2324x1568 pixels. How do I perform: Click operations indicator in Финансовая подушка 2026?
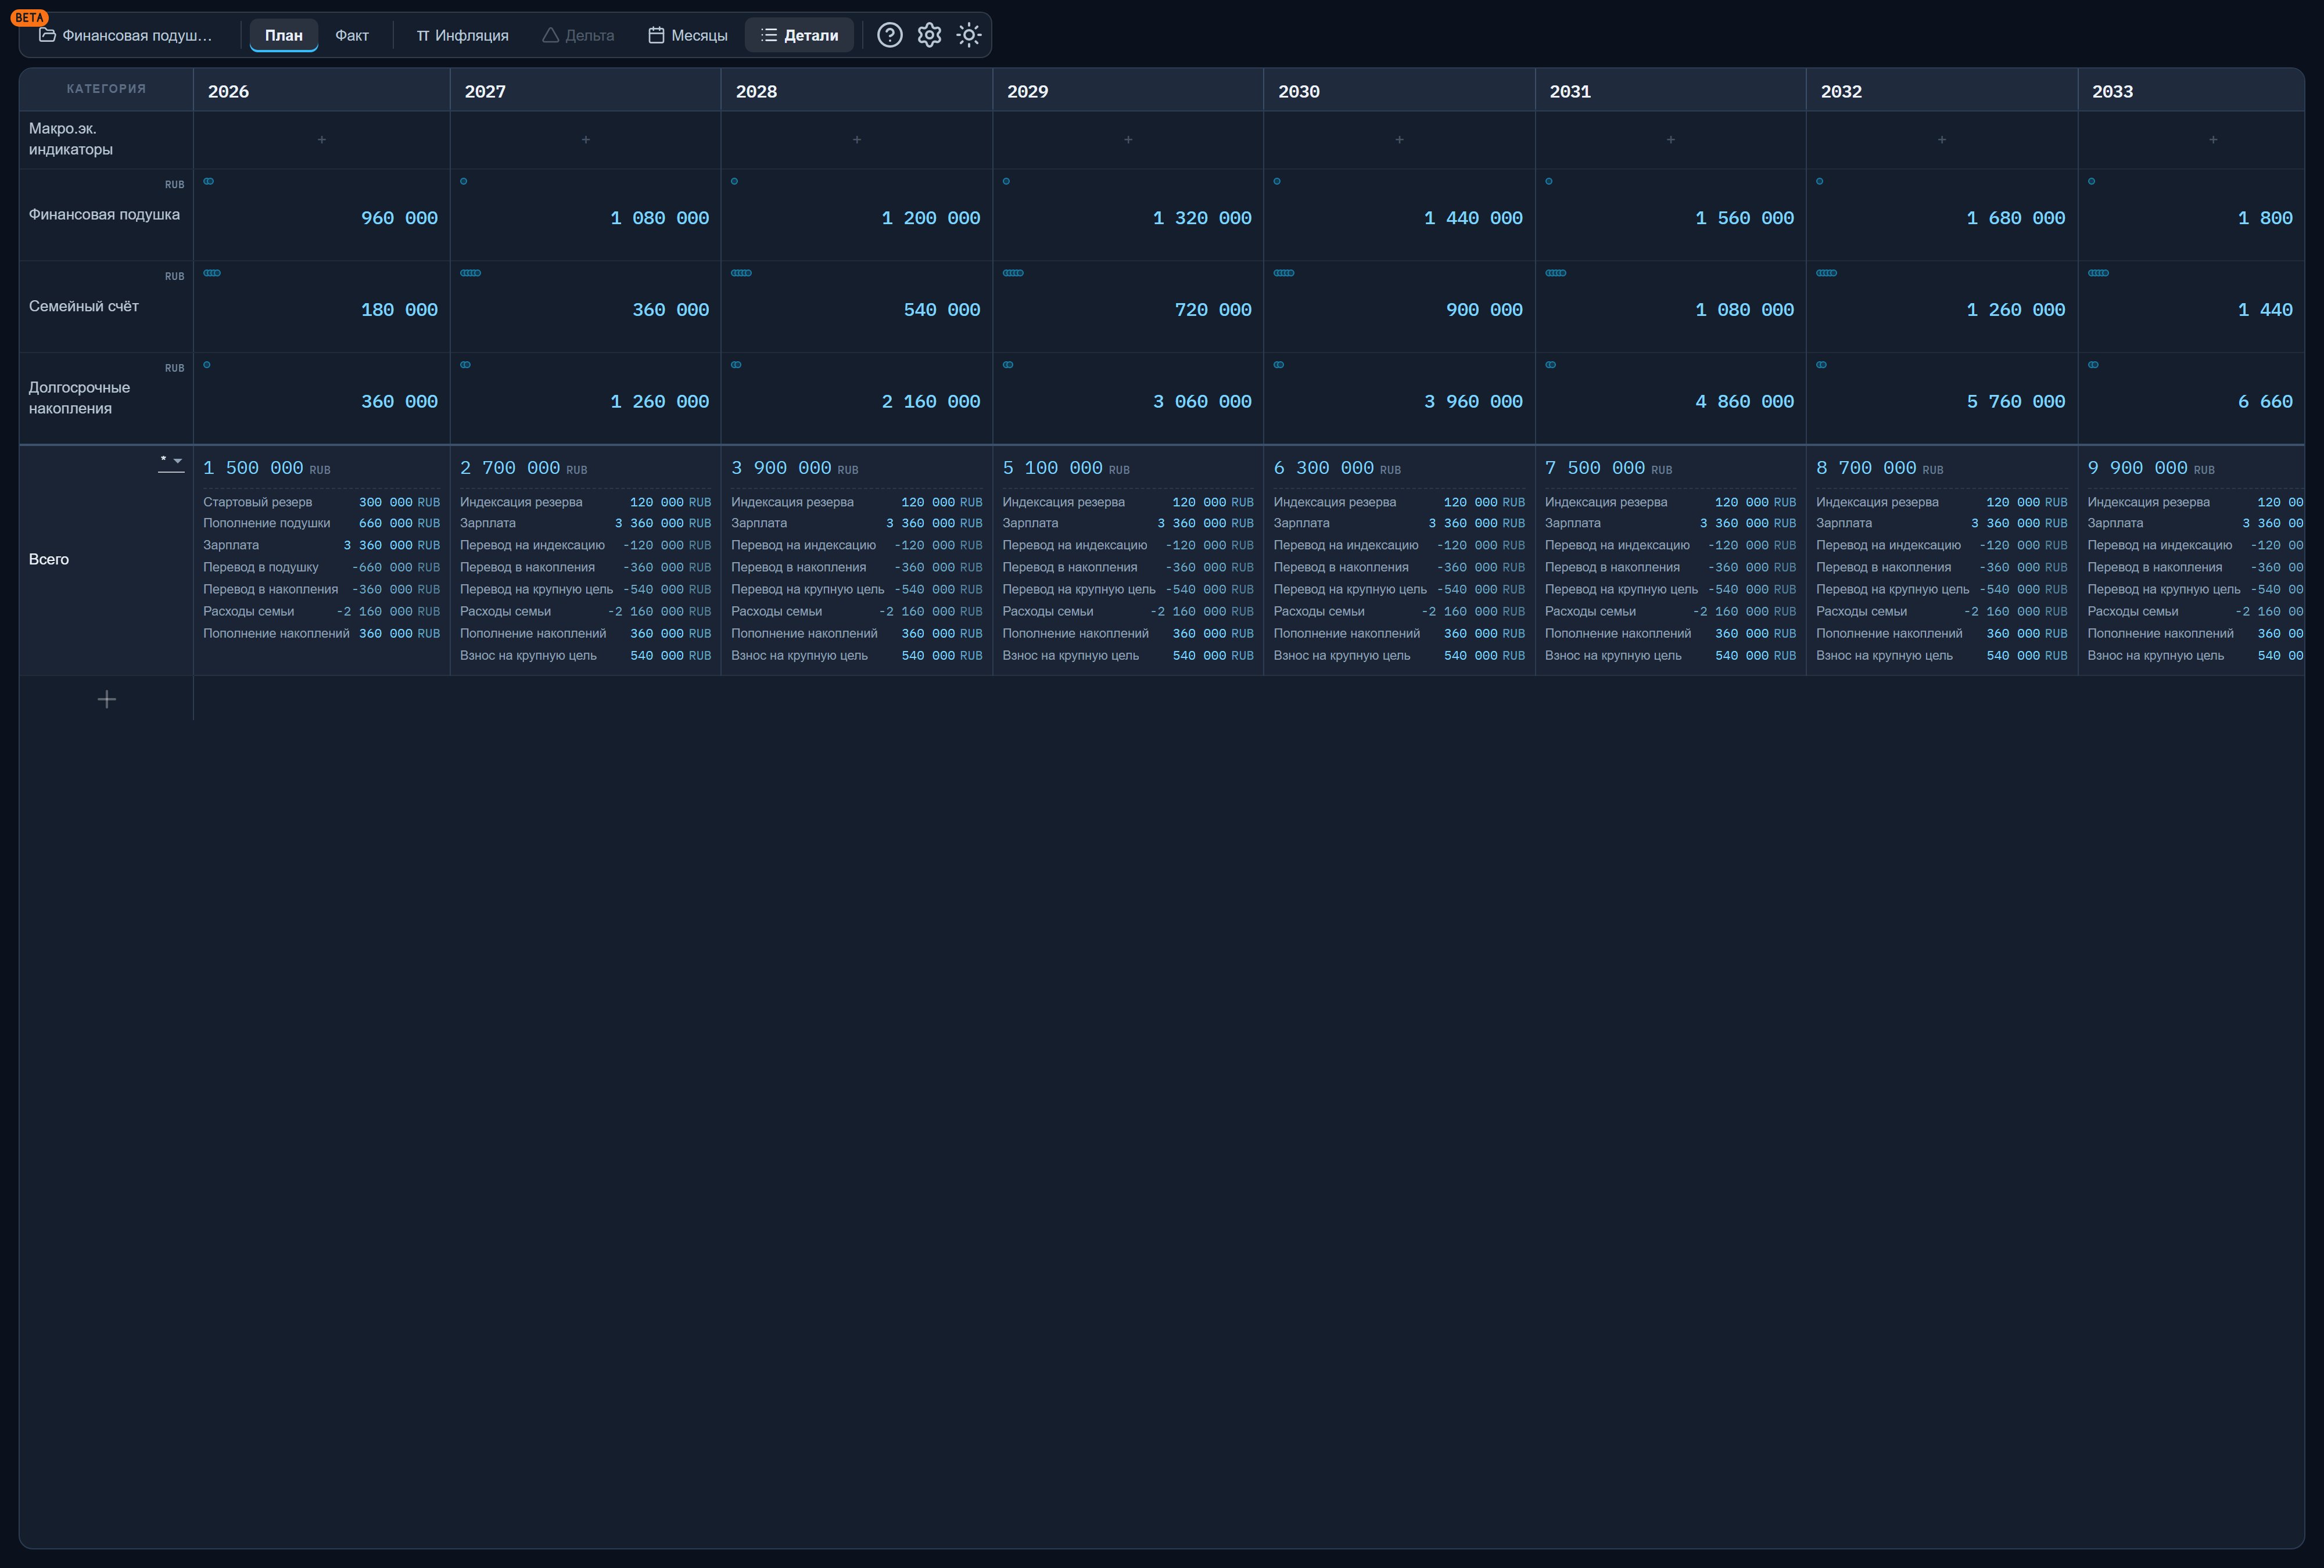(x=209, y=181)
